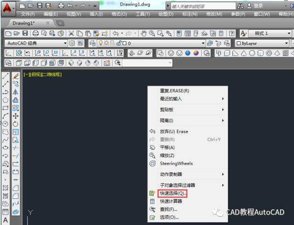Click the Plot printer icon in standard toolbar

[x=35, y=34]
